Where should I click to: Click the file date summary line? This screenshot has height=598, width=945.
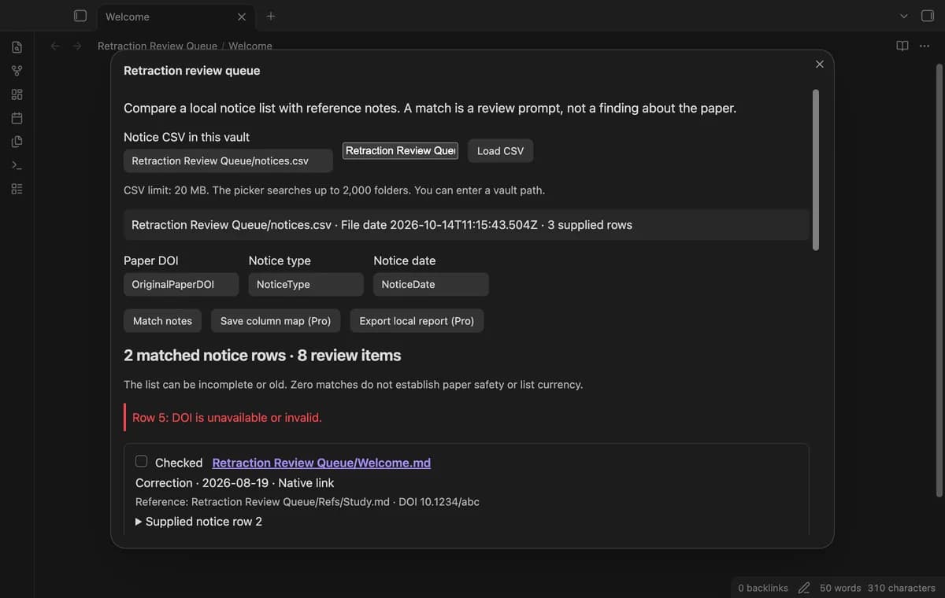(x=466, y=224)
